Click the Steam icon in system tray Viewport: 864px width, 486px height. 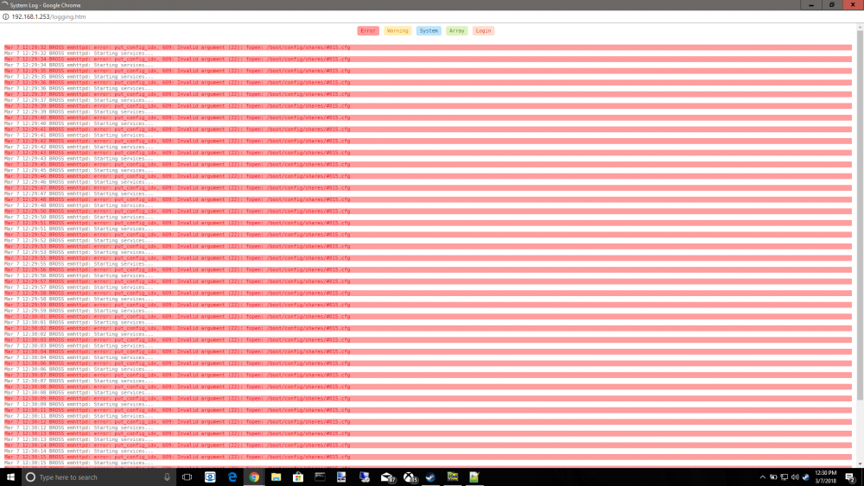click(805, 477)
